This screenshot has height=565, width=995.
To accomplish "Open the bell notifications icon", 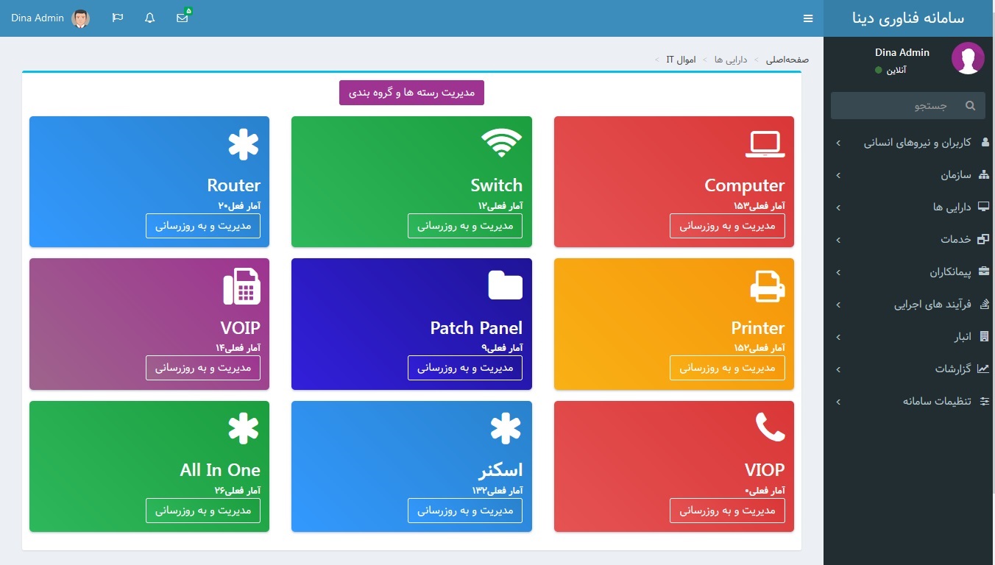I will click(x=150, y=18).
